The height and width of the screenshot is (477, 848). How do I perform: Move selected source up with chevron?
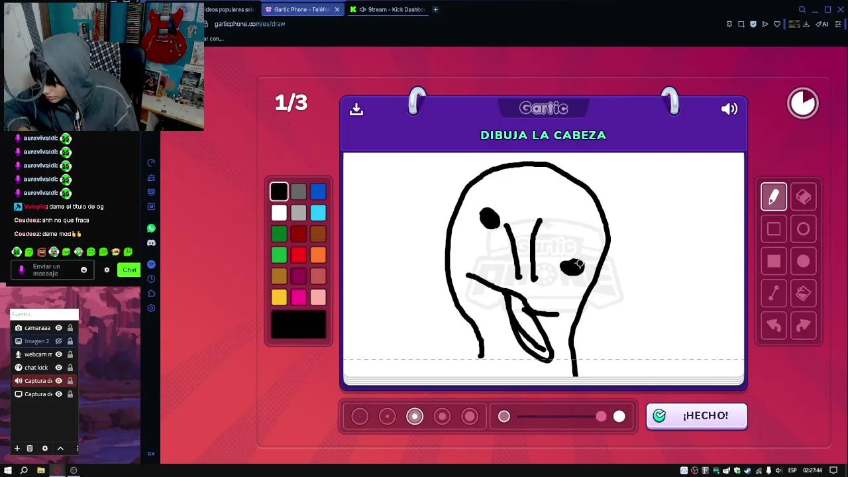tap(60, 449)
